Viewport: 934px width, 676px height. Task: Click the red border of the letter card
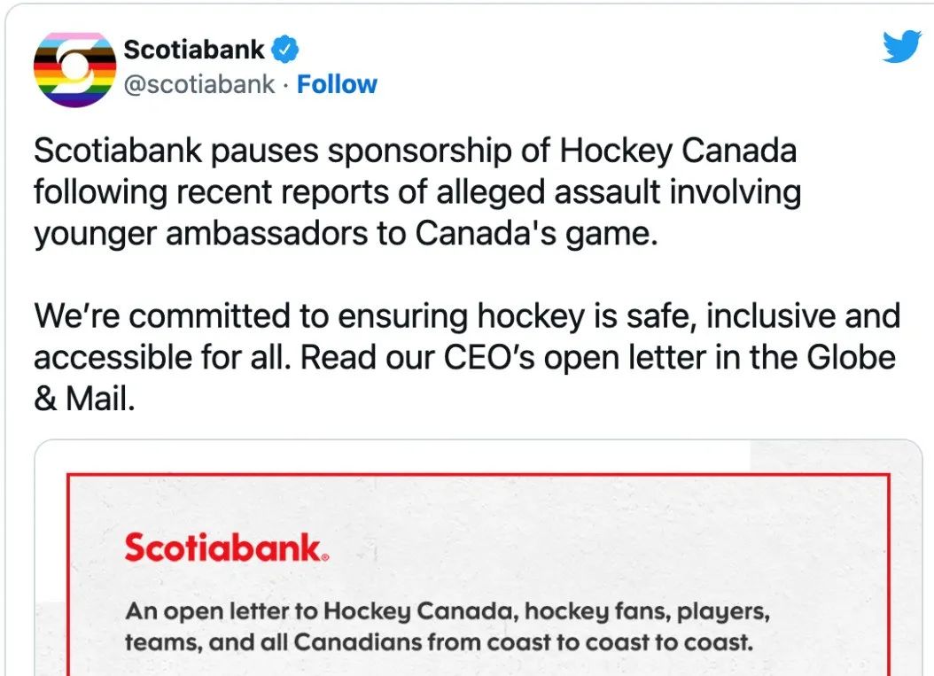479,475
